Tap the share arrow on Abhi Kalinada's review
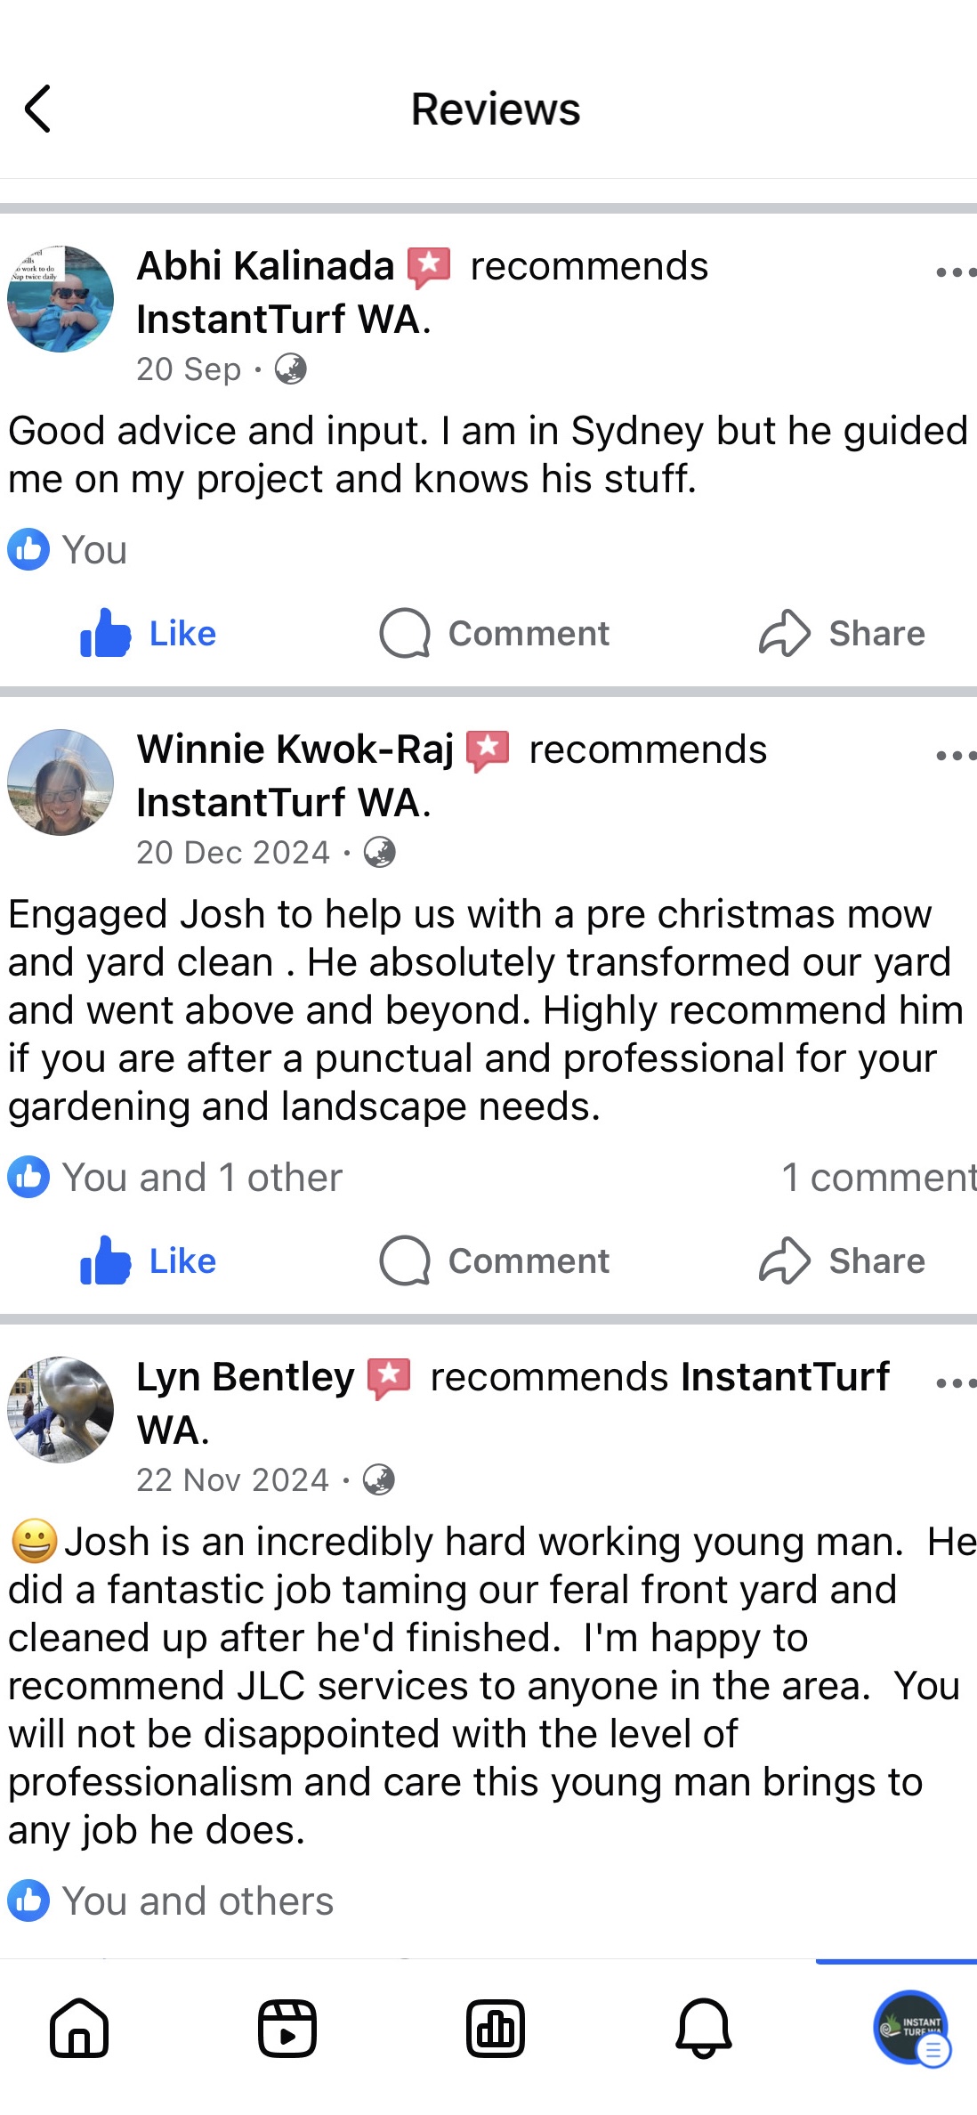This screenshot has height=2115, width=977. [785, 634]
